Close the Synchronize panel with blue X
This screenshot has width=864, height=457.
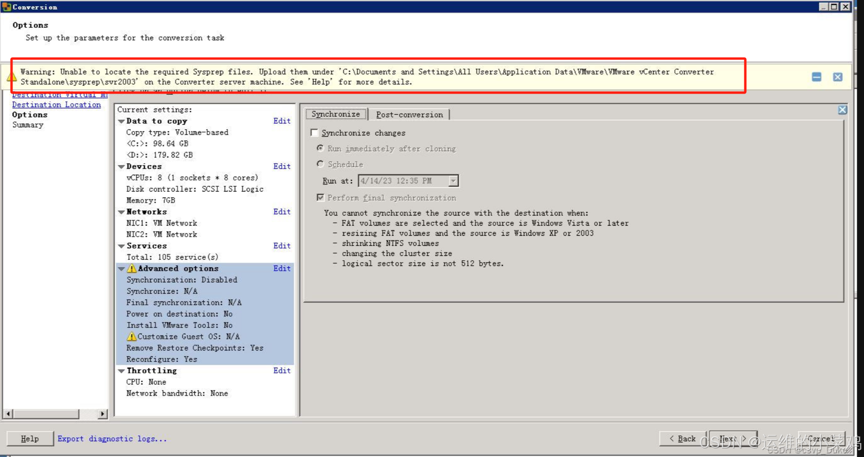842,109
